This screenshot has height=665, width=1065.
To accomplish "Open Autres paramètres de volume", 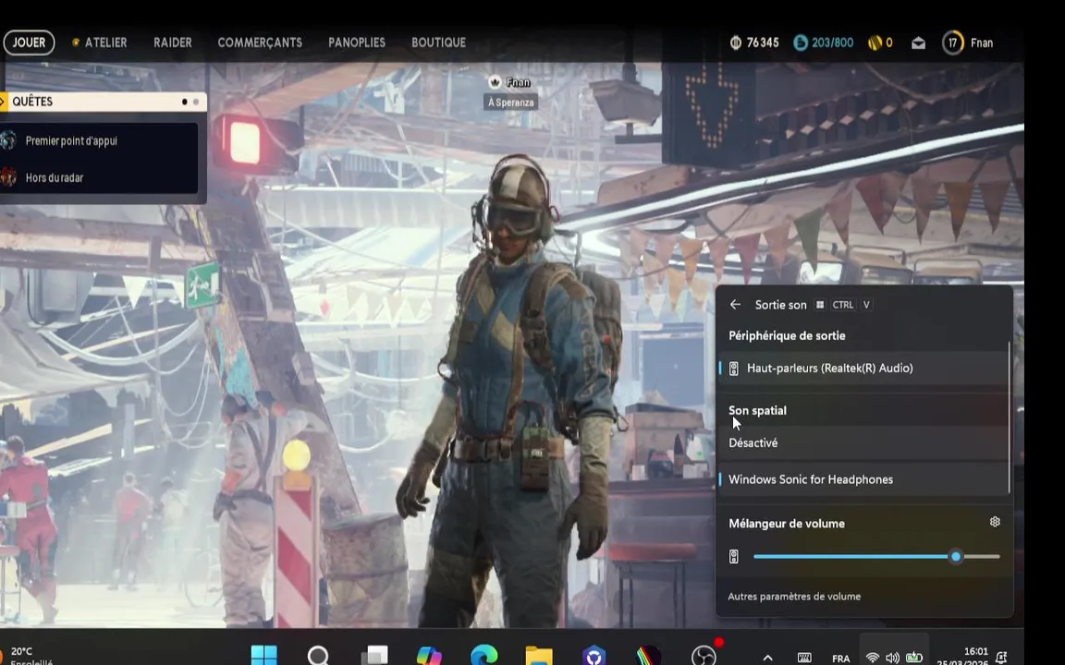I will tap(794, 597).
